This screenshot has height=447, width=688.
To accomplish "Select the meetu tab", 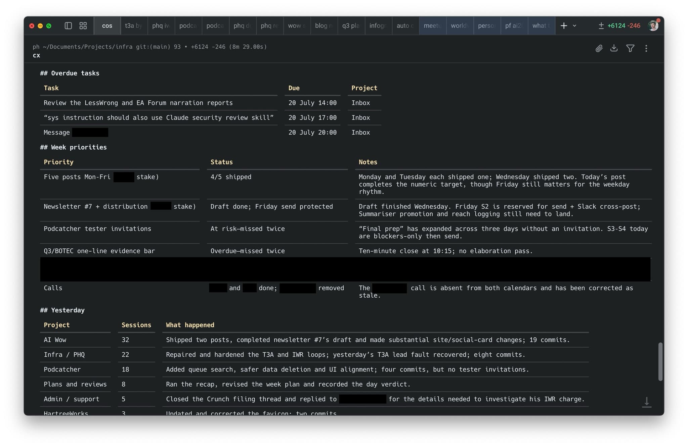I will [432, 26].
